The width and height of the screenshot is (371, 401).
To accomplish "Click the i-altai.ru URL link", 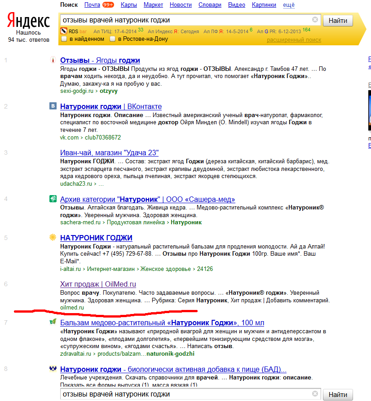I will 71,269.
